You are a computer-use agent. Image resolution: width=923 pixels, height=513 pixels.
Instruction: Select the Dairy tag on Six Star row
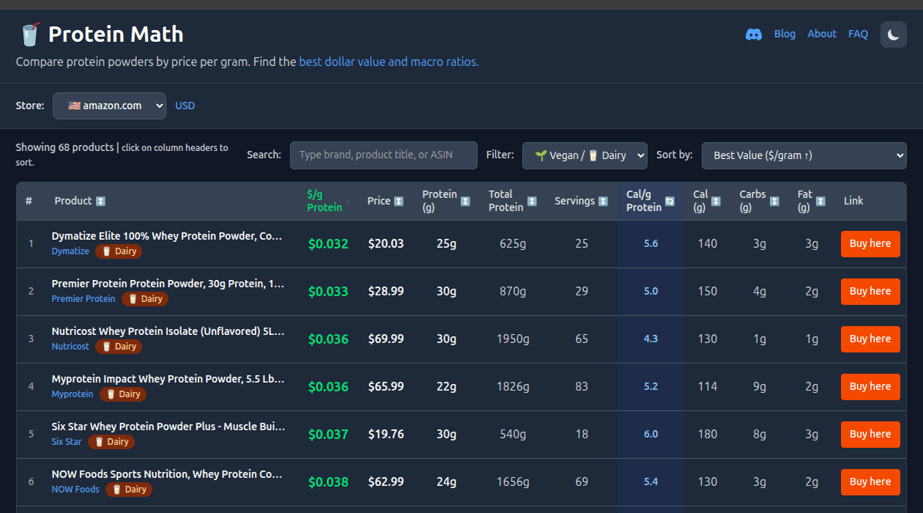coord(111,442)
